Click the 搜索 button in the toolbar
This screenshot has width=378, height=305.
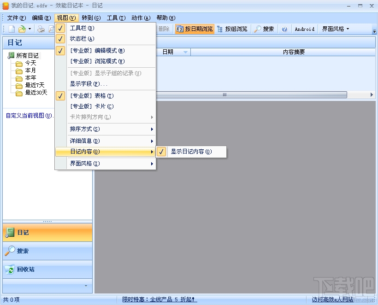264,29
